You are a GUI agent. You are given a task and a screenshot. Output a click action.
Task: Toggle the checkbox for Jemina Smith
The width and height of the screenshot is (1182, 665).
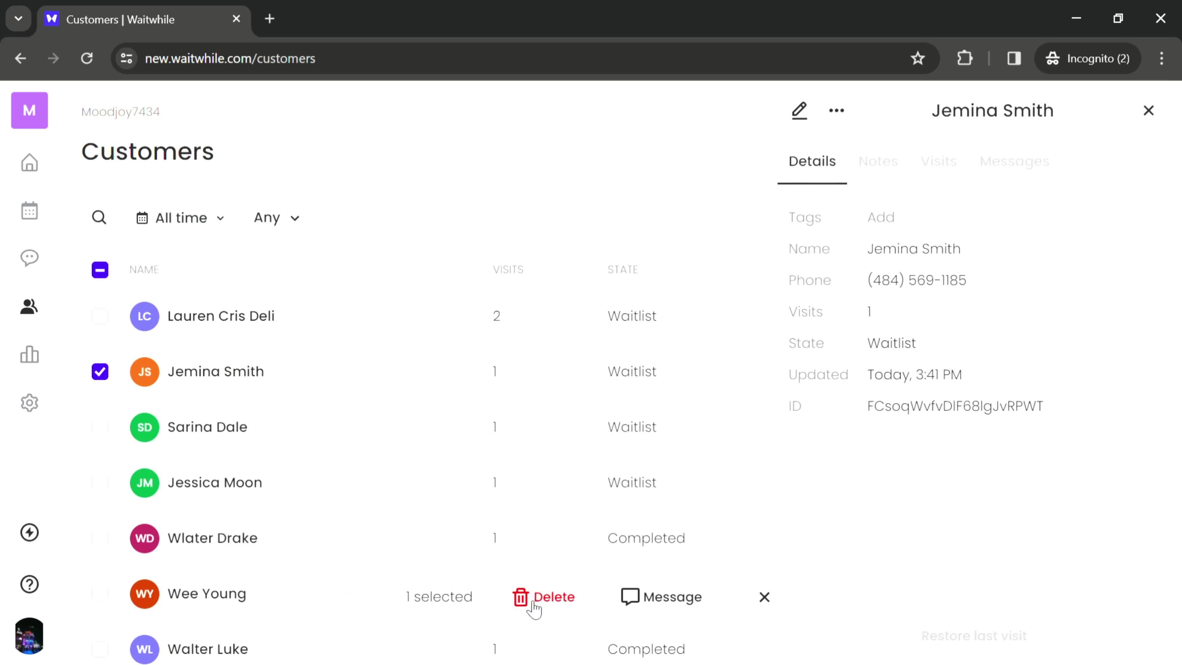pos(100,371)
